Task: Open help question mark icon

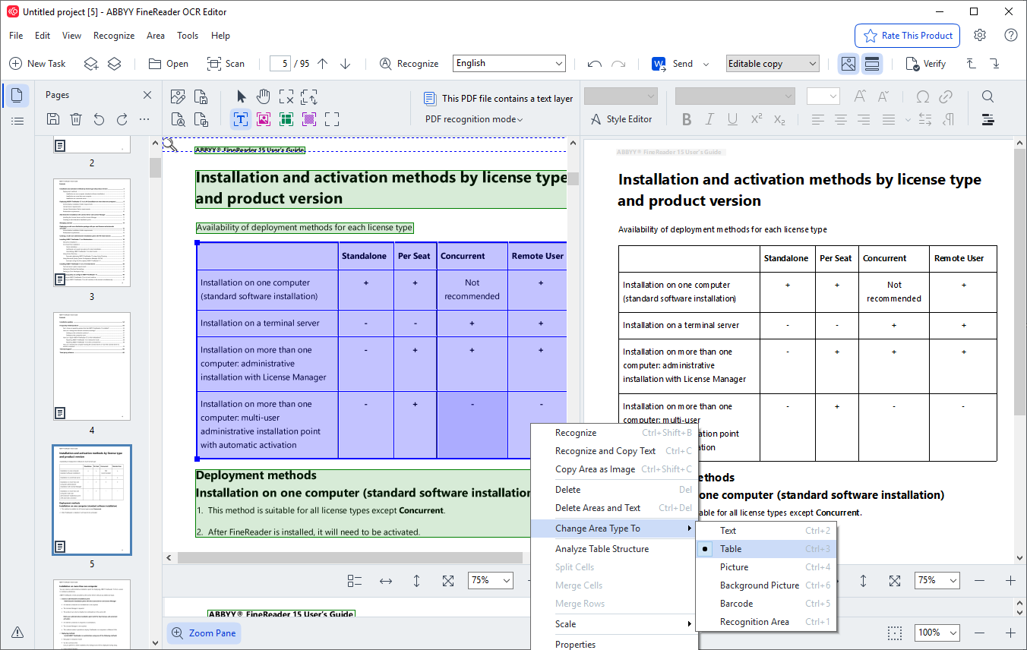Action: 1010,35
